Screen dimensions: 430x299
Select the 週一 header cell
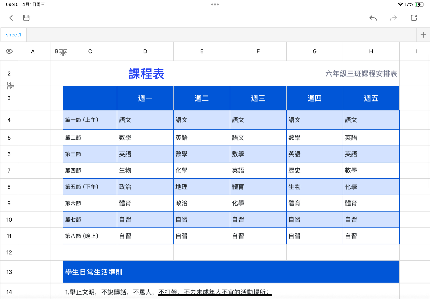click(x=145, y=98)
